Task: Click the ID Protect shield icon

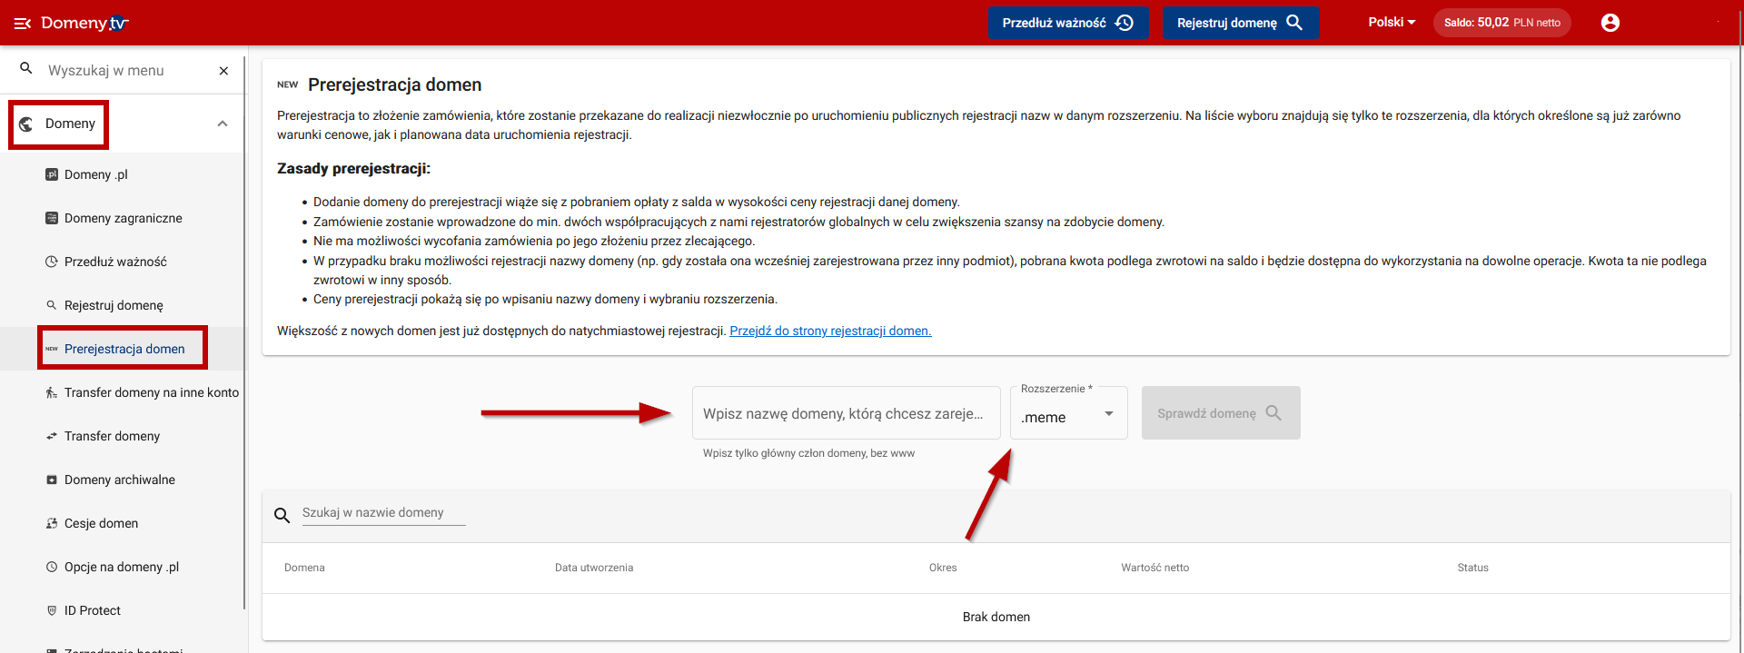Action: [x=52, y=610]
